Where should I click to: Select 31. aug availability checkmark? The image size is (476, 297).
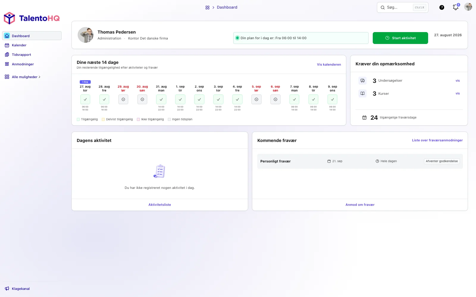pyautogui.click(x=161, y=99)
